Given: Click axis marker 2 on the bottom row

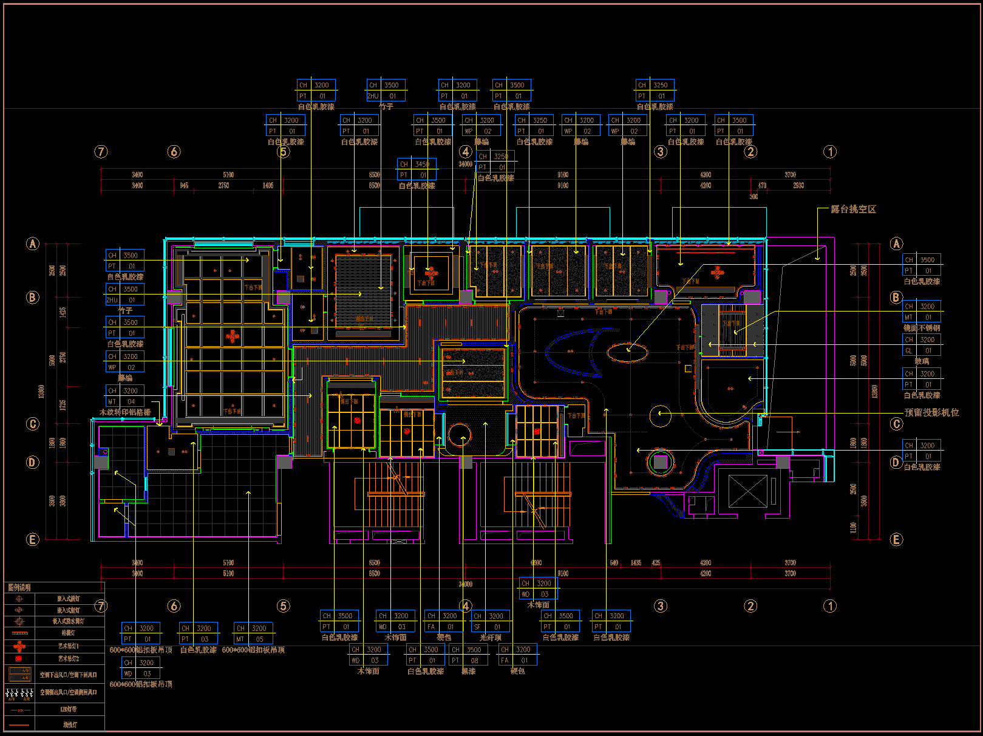Looking at the screenshot, I should pos(750,606).
